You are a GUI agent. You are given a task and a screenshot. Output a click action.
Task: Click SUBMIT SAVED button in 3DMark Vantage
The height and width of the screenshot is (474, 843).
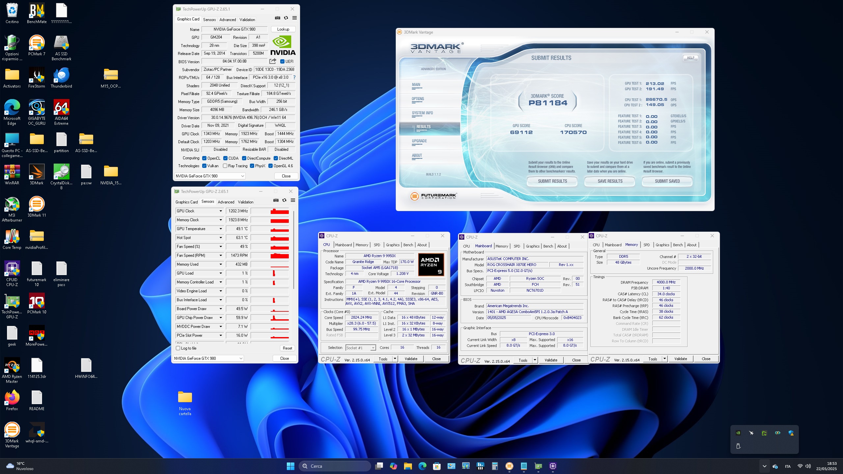point(667,181)
